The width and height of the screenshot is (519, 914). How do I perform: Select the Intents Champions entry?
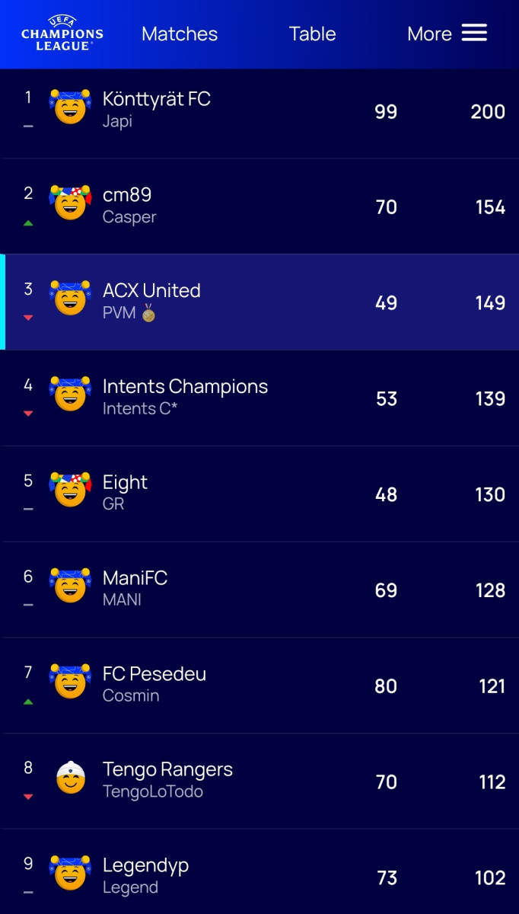click(x=259, y=398)
